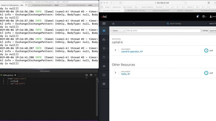216x121 pixels.
Task: Click the Add to Project button
Action: [x=212, y=24]
